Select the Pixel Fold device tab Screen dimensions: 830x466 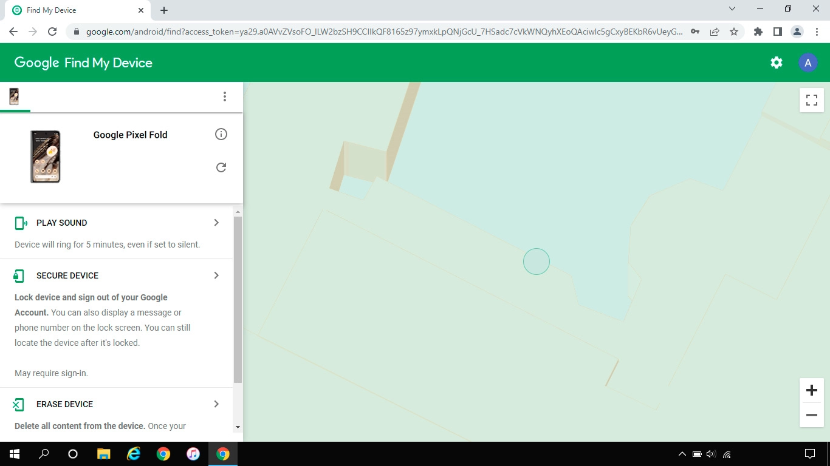coord(15,96)
